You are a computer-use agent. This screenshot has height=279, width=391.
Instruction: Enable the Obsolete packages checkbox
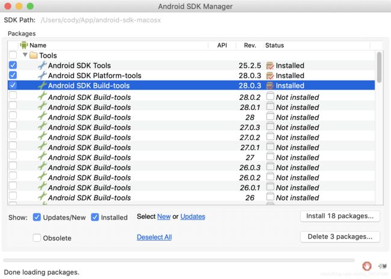37,238
